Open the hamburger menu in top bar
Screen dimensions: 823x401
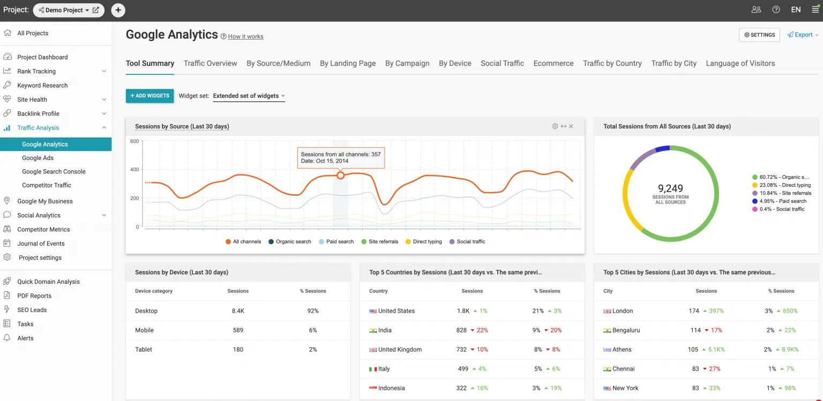[x=815, y=10]
